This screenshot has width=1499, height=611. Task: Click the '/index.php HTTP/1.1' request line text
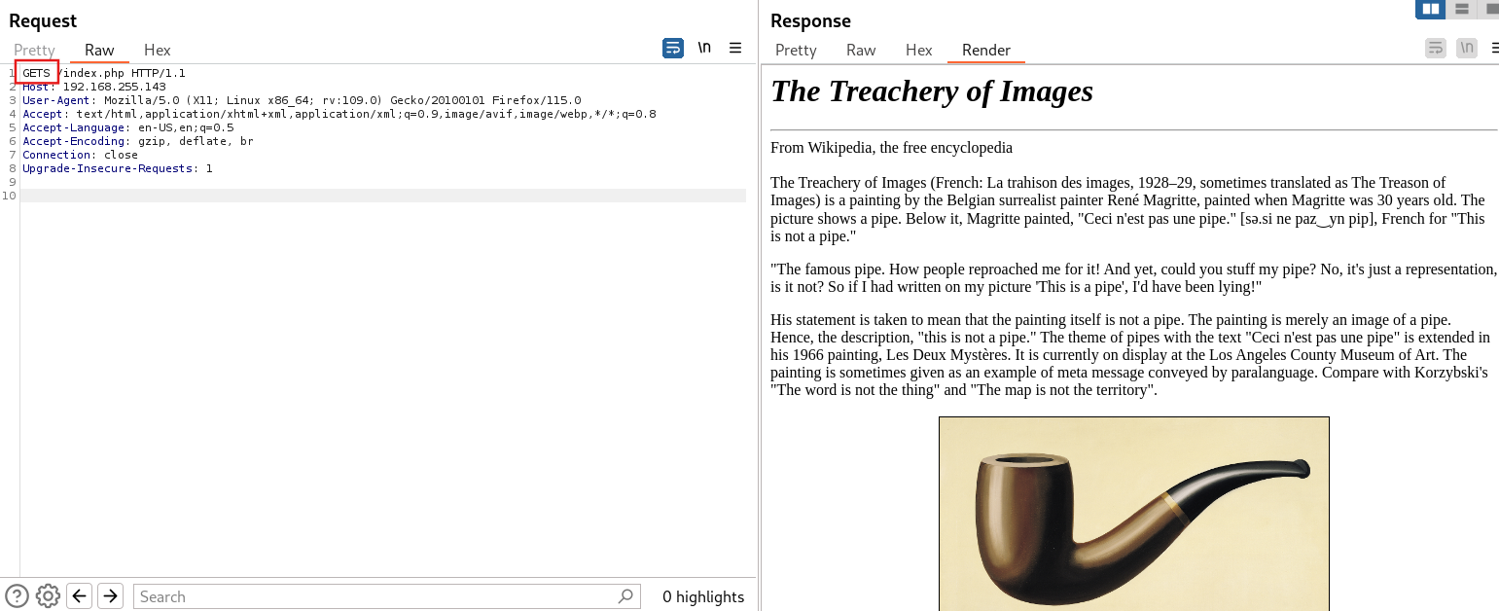pyautogui.click(x=123, y=73)
